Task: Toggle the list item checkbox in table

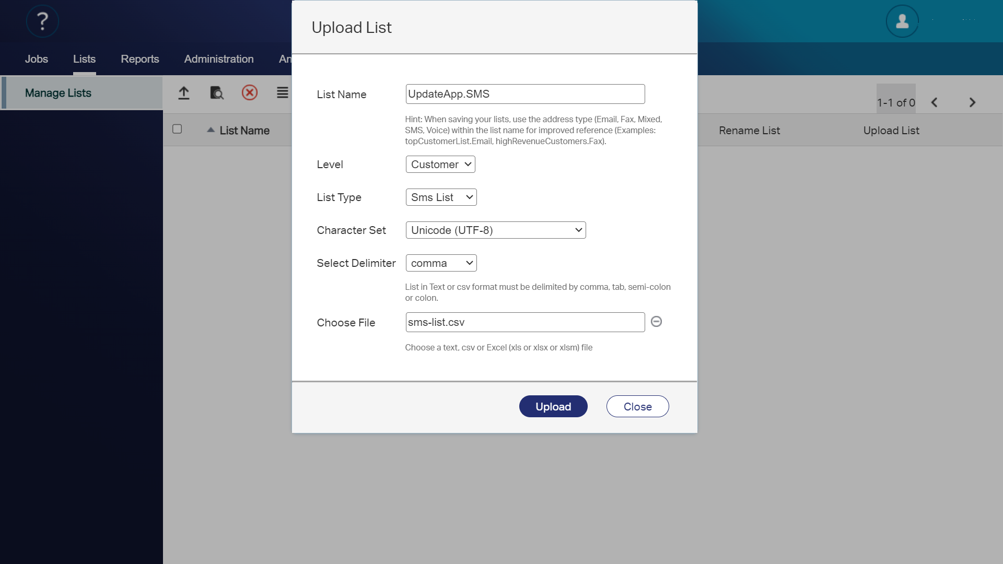Action: click(x=177, y=129)
